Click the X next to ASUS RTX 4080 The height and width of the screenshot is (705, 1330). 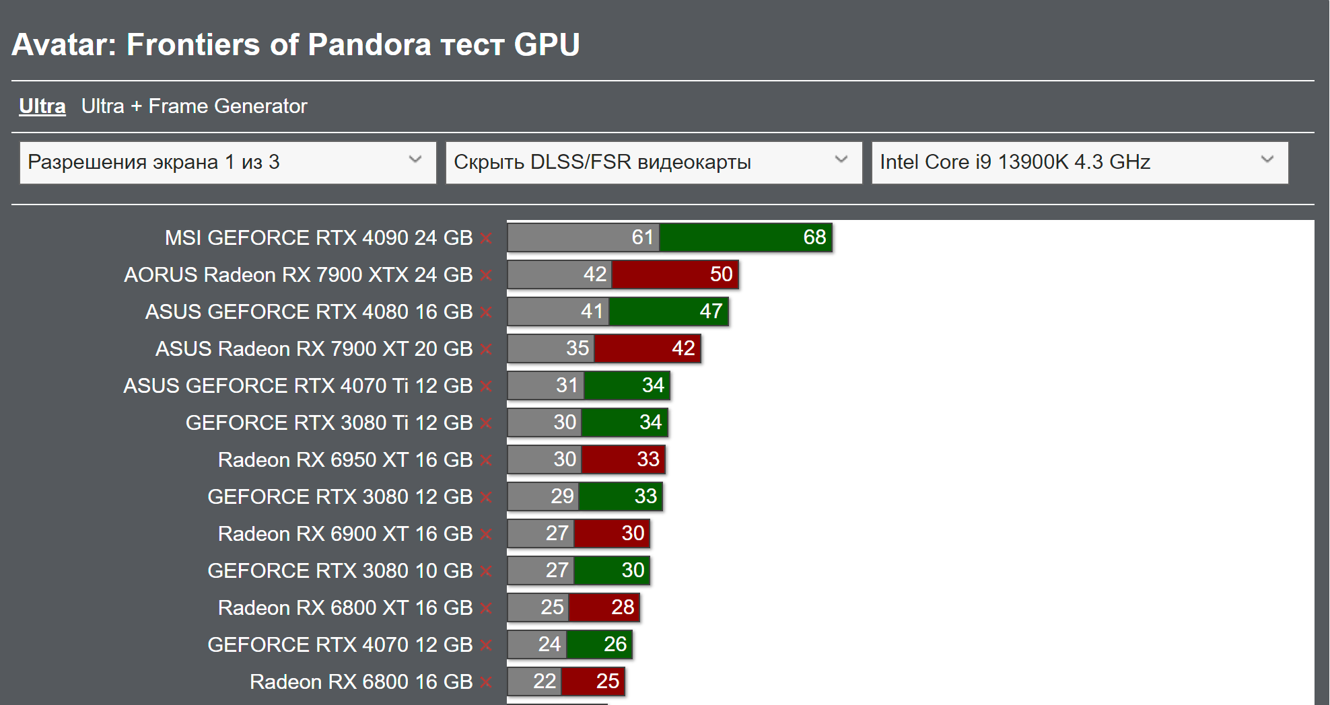pyautogui.click(x=486, y=312)
